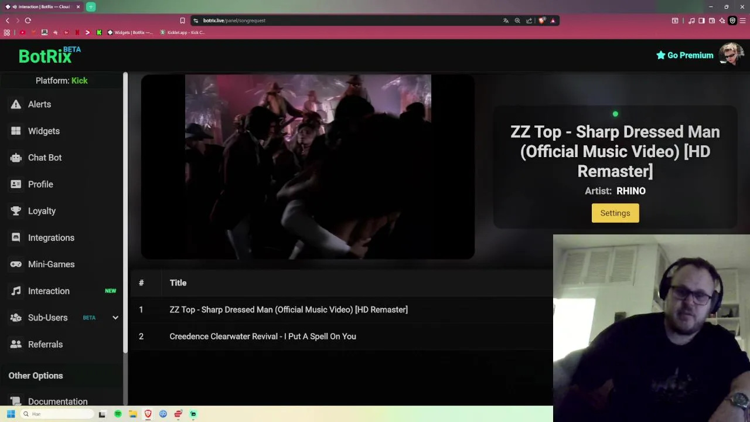Open the Widgets BotRix bookmark
The image size is (750, 422).
point(130,33)
